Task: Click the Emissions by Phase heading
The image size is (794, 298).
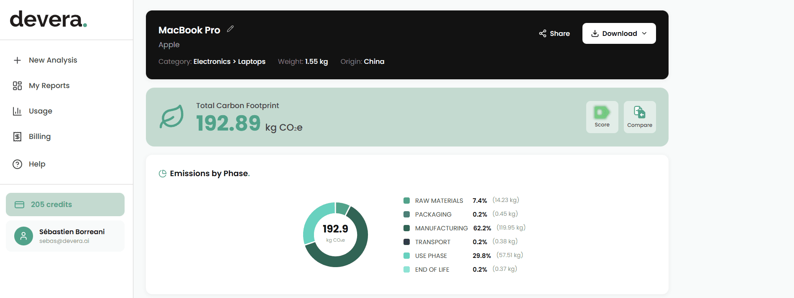Action: tap(210, 173)
